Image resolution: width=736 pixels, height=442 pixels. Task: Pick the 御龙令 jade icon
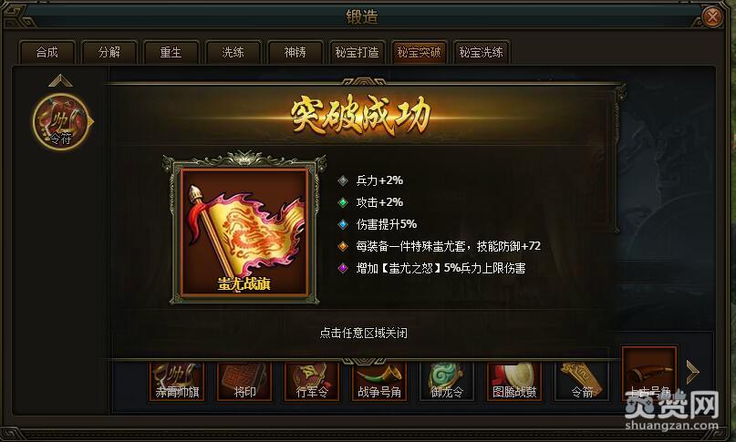pos(447,381)
